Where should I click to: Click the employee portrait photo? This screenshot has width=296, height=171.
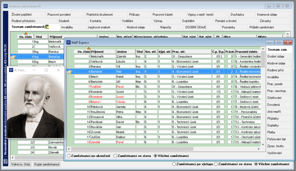click(36, 106)
